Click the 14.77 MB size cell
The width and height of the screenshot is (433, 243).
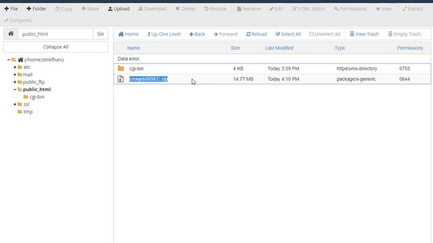click(243, 79)
